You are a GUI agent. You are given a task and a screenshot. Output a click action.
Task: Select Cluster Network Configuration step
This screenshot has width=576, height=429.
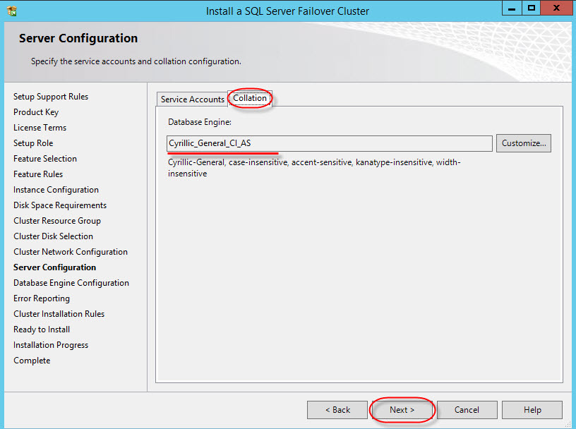pyautogui.click(x=71, y=252)
